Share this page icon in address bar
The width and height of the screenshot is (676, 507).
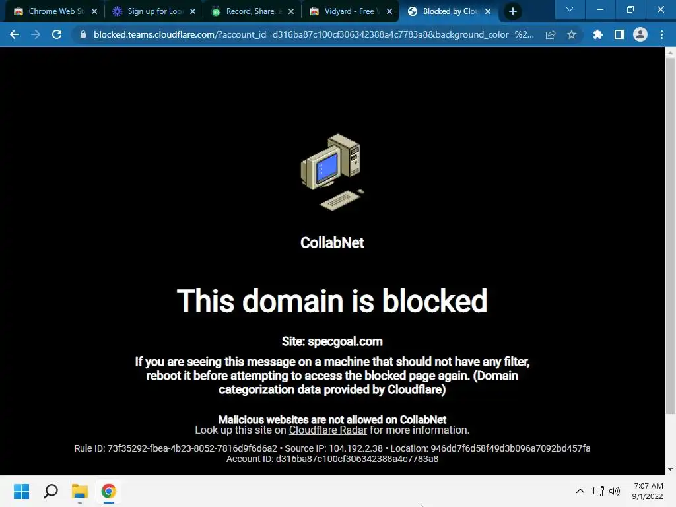[551, 34]
